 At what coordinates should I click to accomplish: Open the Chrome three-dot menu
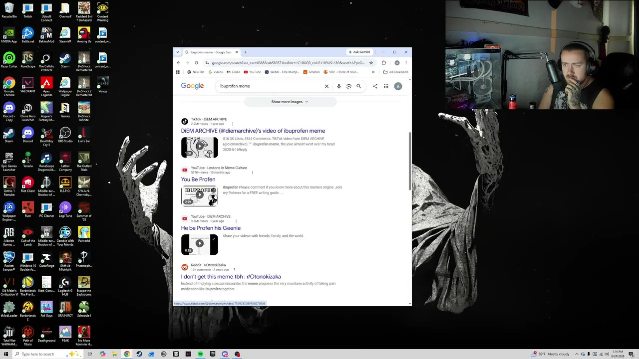[x=406, y=63]
